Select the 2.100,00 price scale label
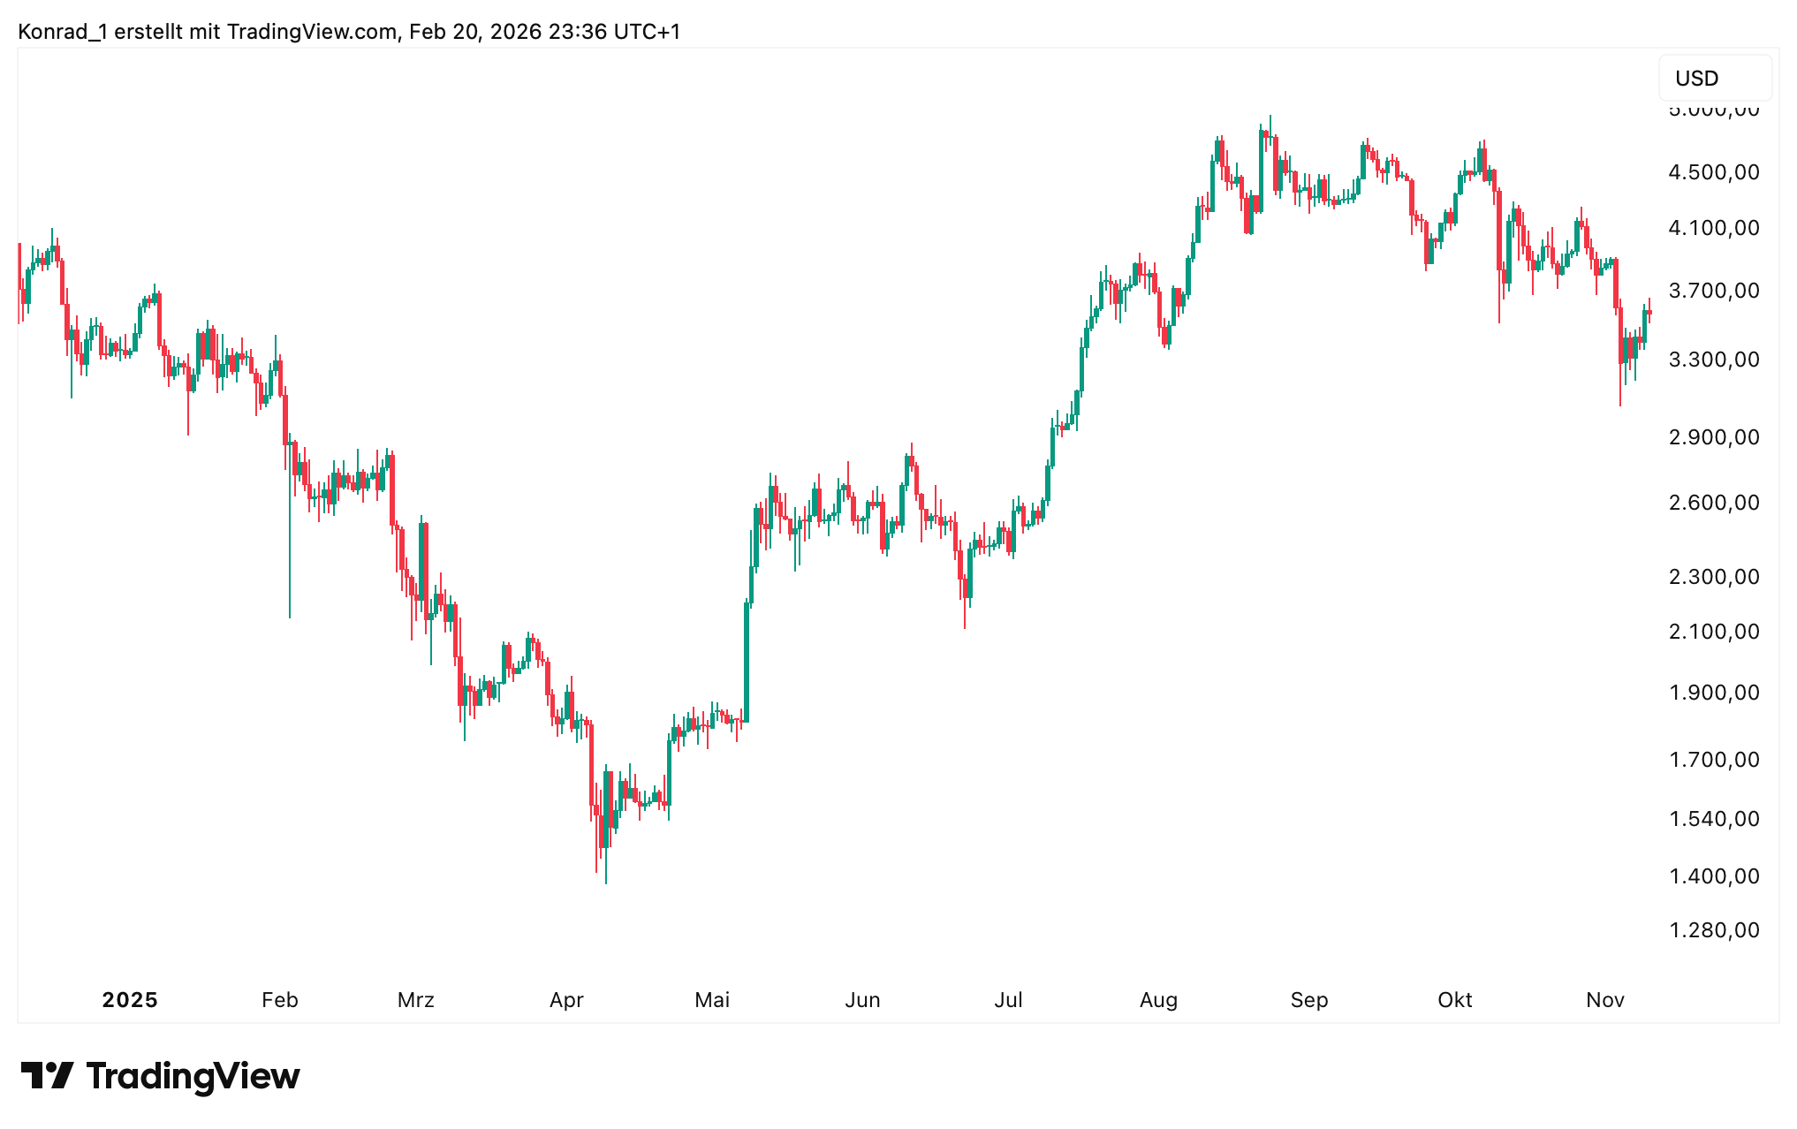Viewport: 1797px width, 1129px height. [x=1713, y=632]
